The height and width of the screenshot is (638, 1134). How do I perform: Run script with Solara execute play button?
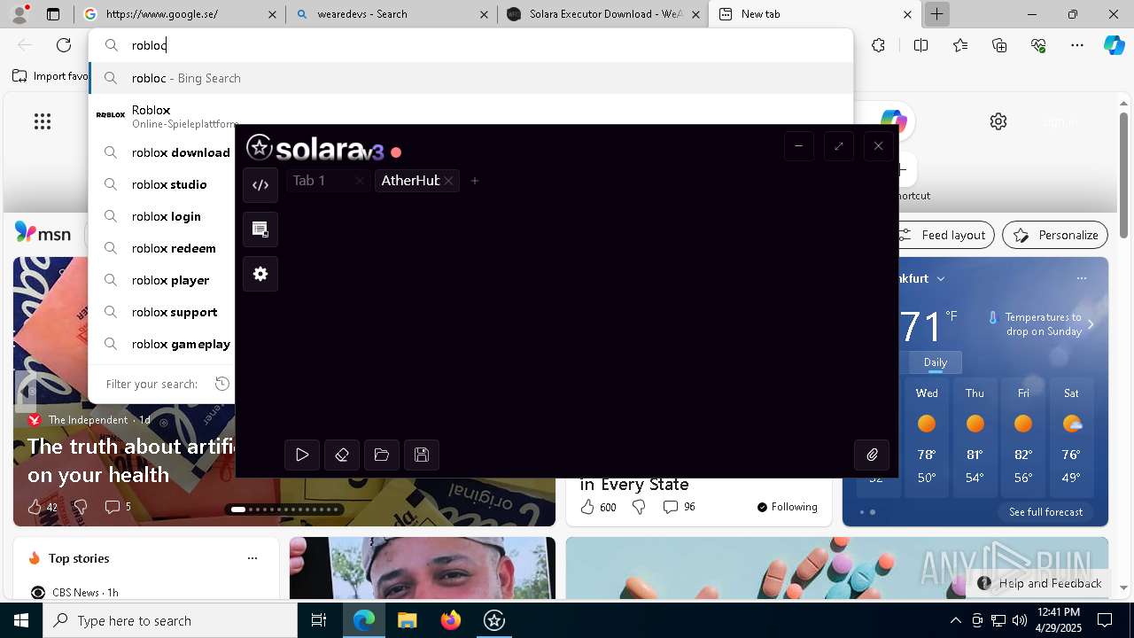point(302,455)
